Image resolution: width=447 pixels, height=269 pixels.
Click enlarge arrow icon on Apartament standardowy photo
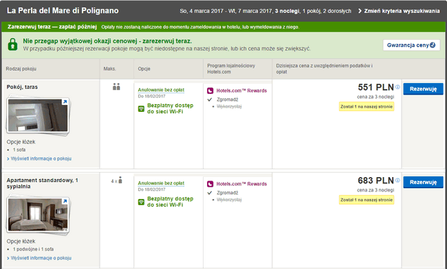pyautogui.click(x=65, y=201)
